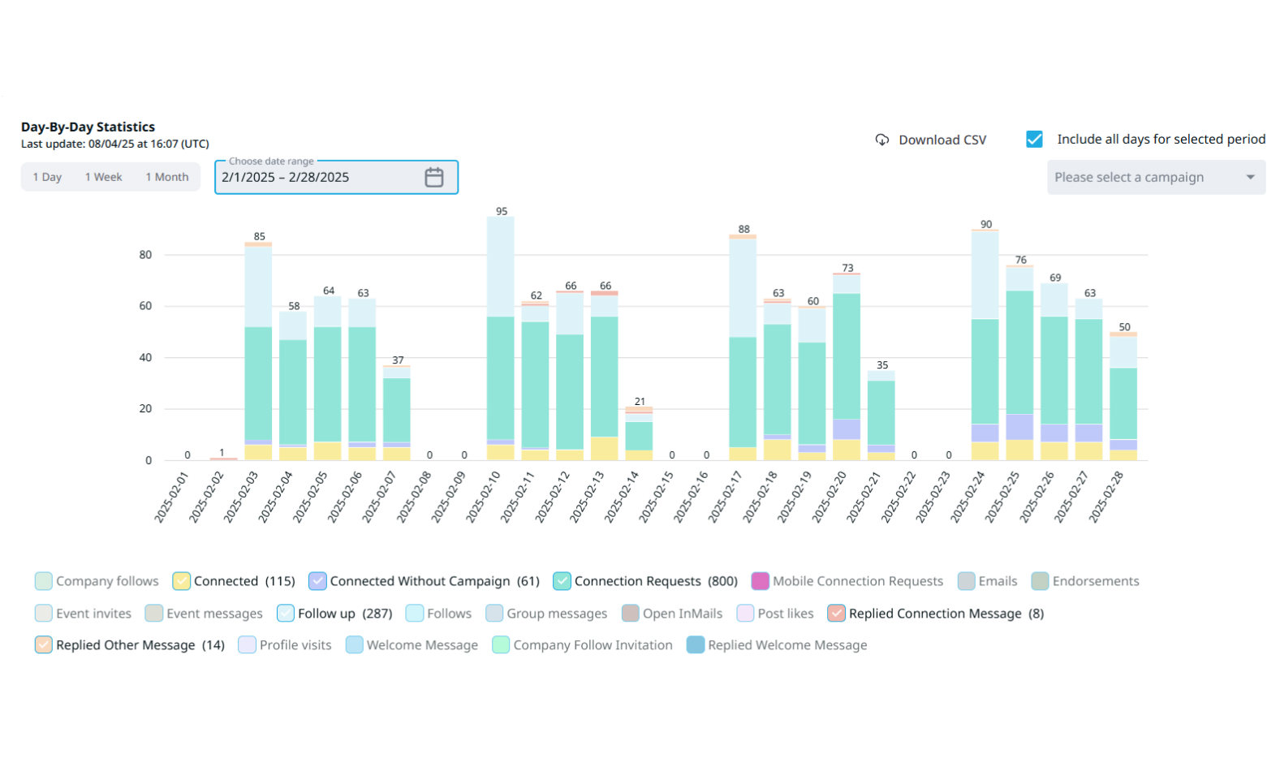Hide Connected Without Campaign series
This screenshot has width=1280, height=780.
[x=317, y=581]
